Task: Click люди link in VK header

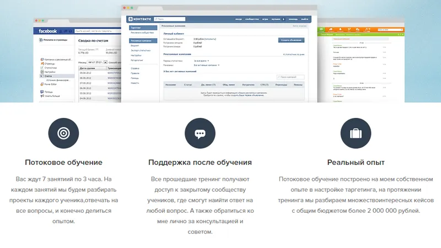Action: pos(239,19)
